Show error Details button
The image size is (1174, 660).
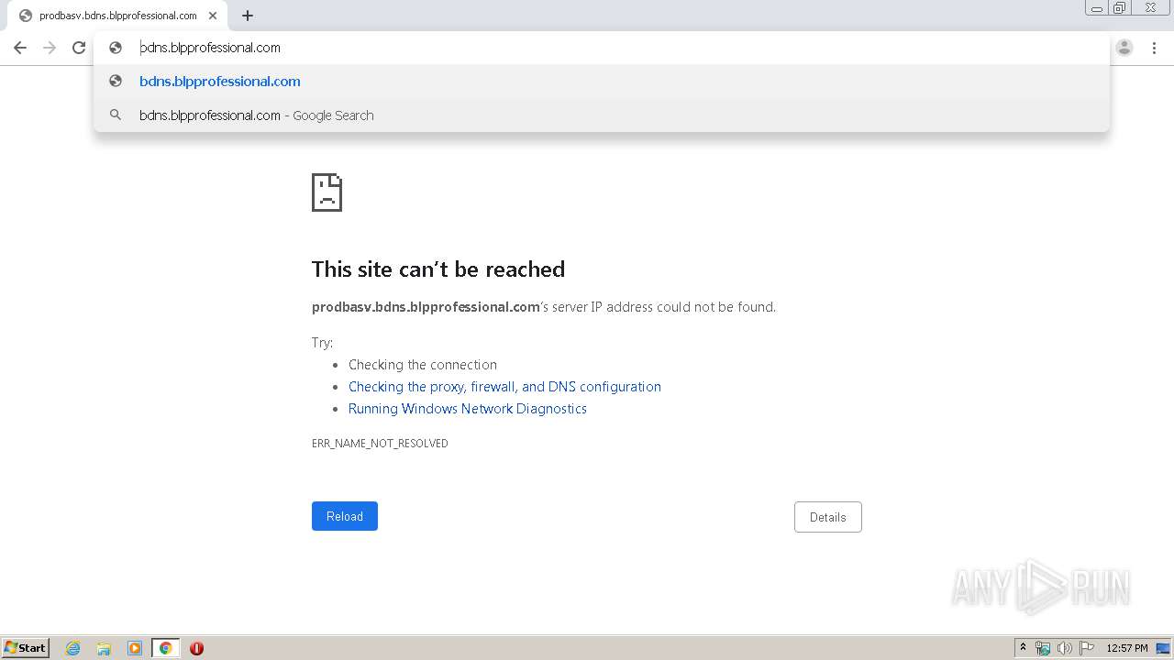827,517
